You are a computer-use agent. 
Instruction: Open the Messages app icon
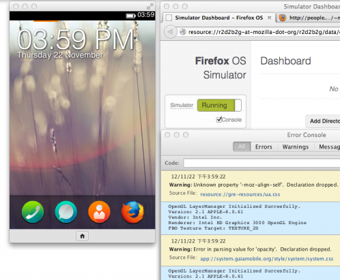pos(66,212)
